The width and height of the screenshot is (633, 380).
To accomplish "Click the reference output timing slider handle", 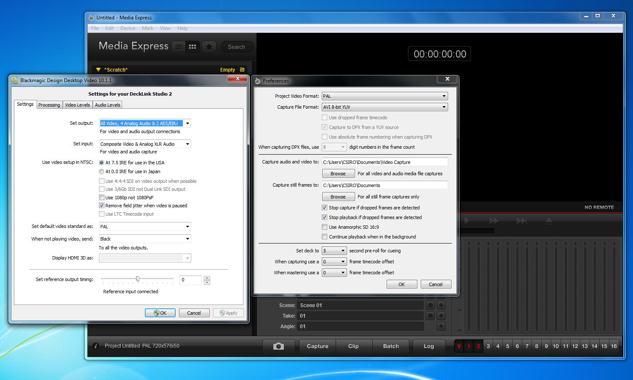I will click(138, 279).
